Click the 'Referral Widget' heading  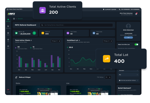(25, 77)
